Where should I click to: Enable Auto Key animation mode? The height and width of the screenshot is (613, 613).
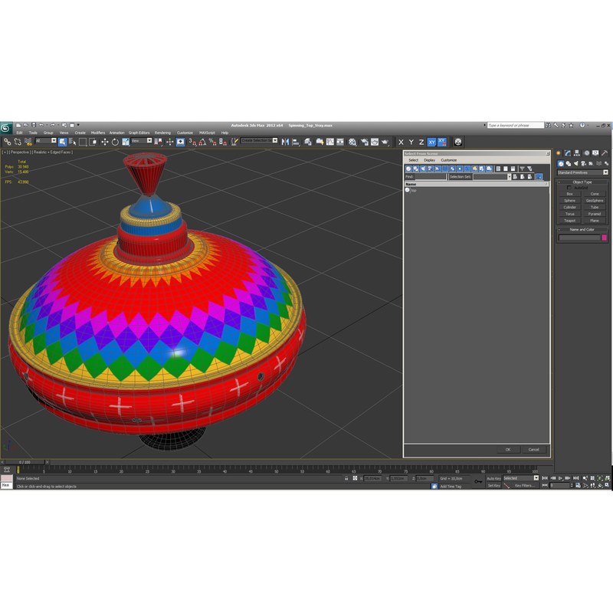[494, 477]
